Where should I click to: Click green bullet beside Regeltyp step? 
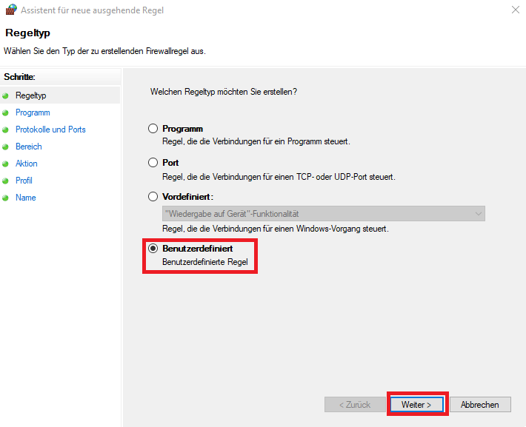[5, 95]
